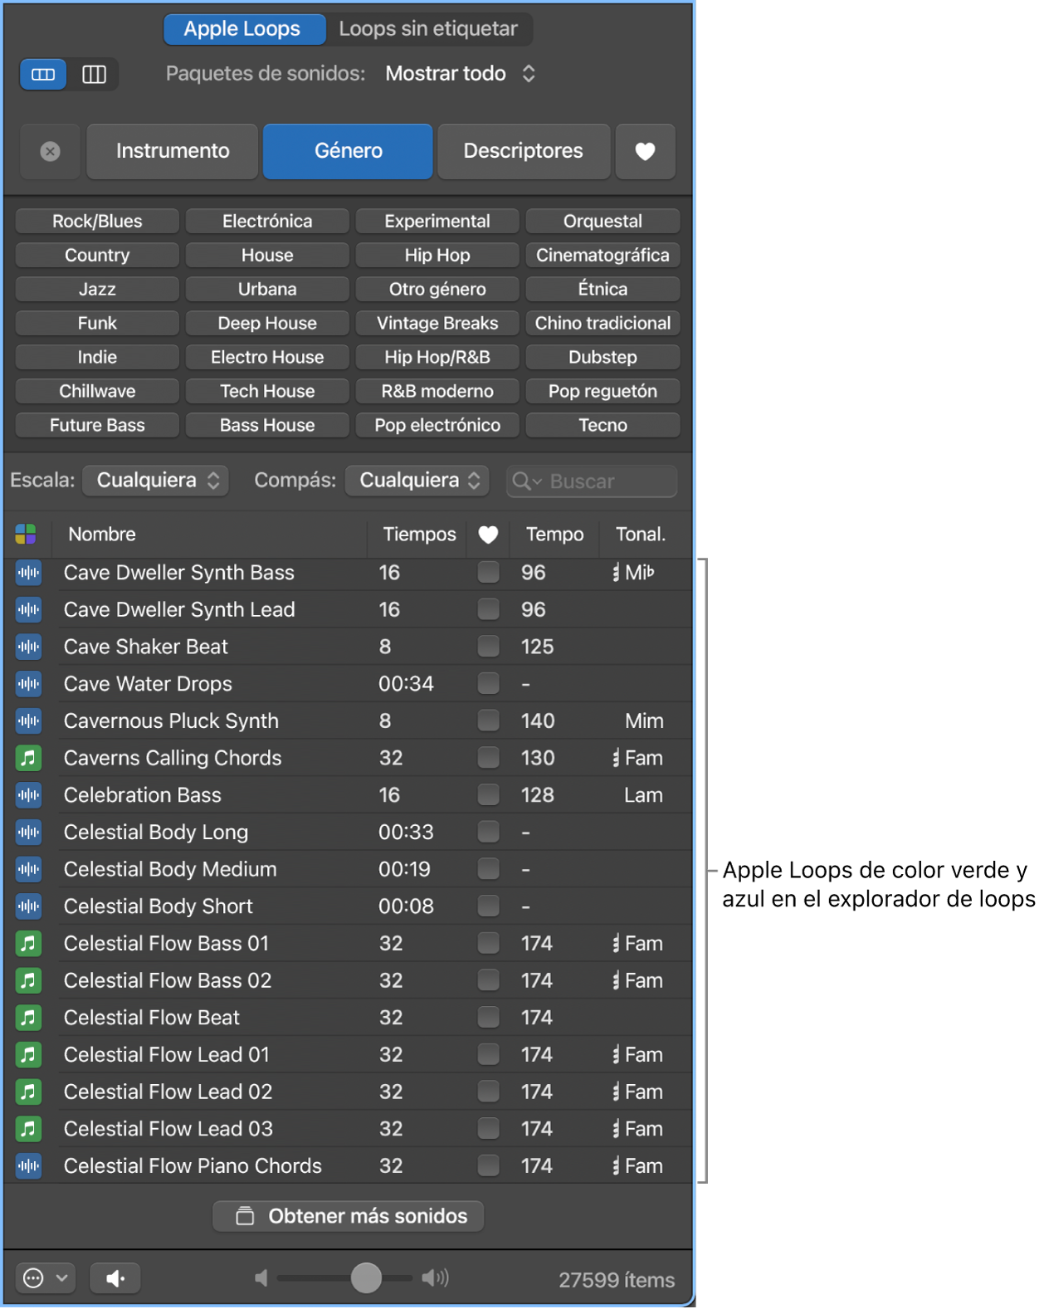Click the Cave Water Drops audio loop icon
This screenshot has height=1309, width=1044.
(28, 684)
